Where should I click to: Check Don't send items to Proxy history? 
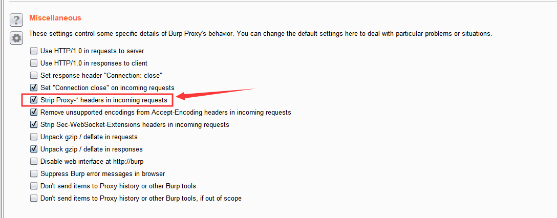[x=34, y=186]
